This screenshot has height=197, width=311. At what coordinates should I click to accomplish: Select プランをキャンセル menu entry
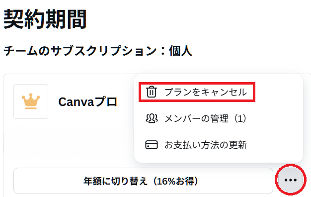click(x=197, y=92)
